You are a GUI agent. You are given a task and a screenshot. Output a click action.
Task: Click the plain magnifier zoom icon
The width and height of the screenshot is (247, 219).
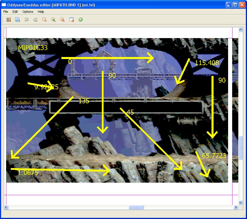(45, 20)
